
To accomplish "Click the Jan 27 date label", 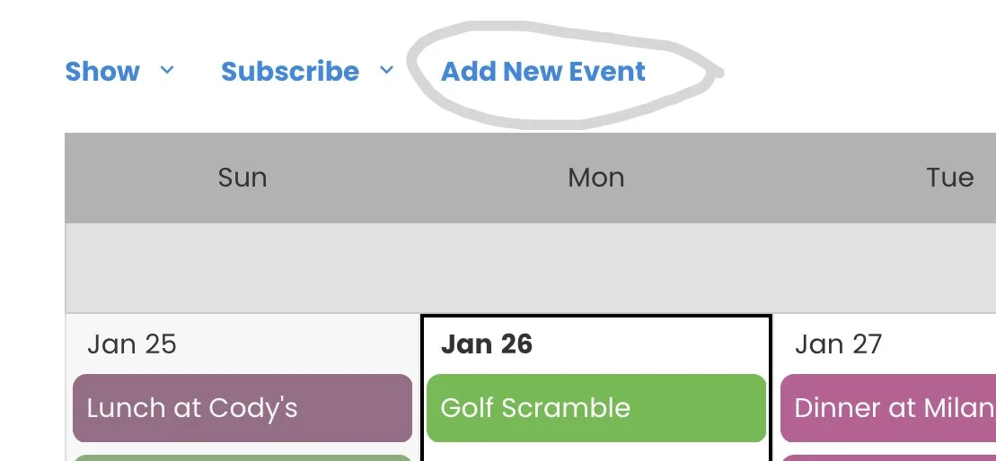I will (839, 344).
